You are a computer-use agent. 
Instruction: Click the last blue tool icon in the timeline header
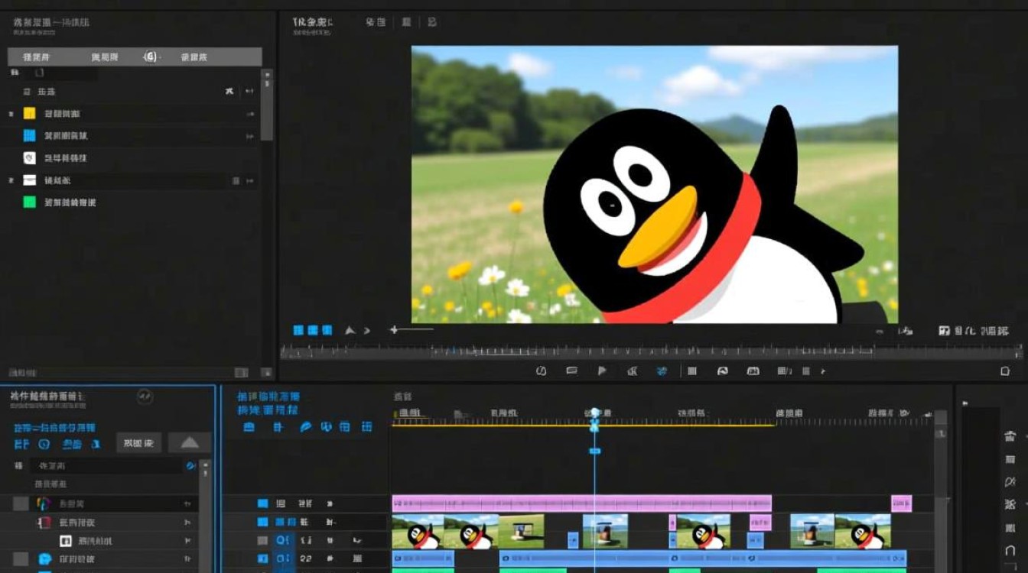click(x=367, y=427)
